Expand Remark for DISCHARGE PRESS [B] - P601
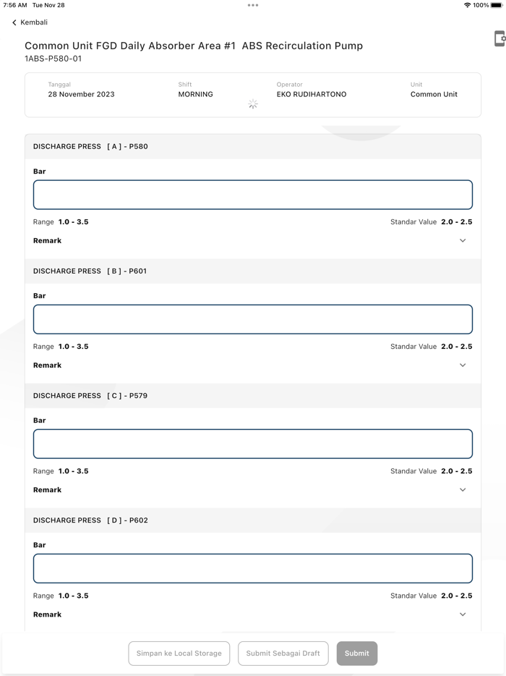Viewport: 506px width, 676px height. (463, 365)
